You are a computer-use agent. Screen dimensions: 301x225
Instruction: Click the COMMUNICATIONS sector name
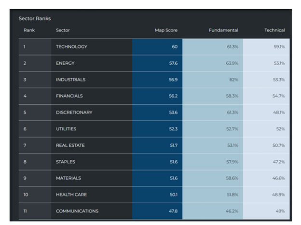(77, 211)
